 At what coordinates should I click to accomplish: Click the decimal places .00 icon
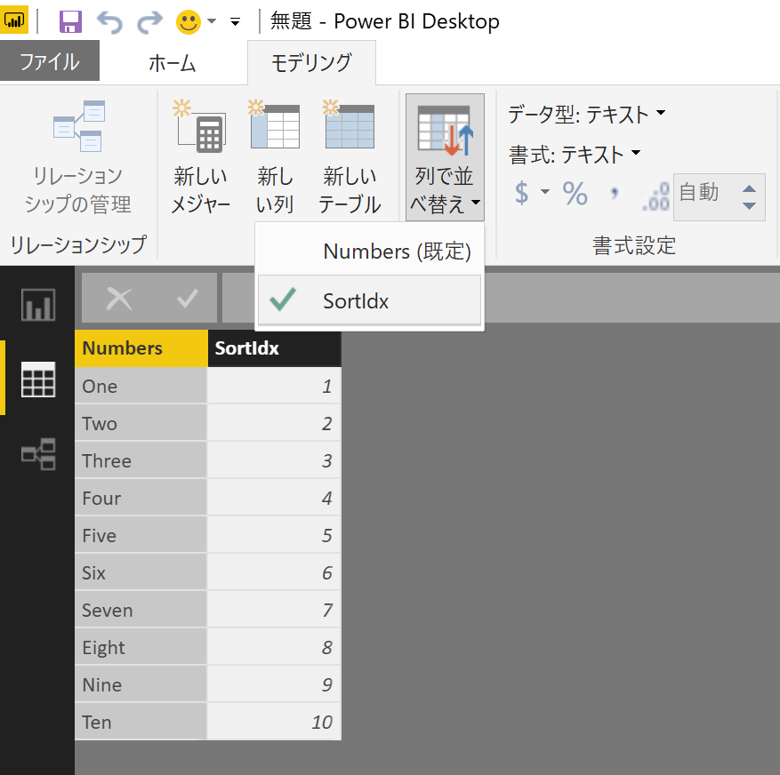655,196
